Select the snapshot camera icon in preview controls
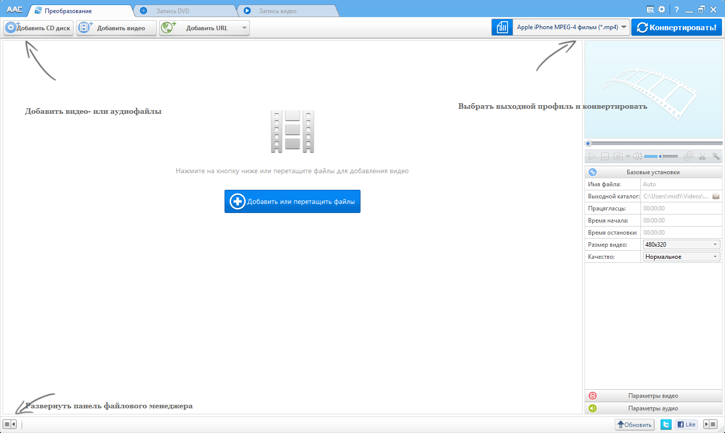 click(x=618, y=156)
